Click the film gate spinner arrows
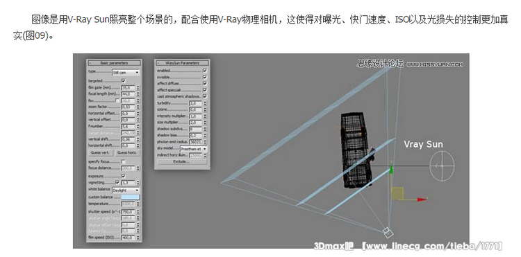 click(x=138, y=88)
